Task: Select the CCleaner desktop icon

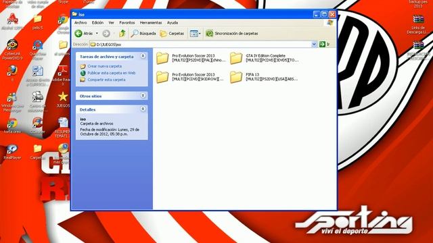Action: pyautogui.click(x=38, y=126)
